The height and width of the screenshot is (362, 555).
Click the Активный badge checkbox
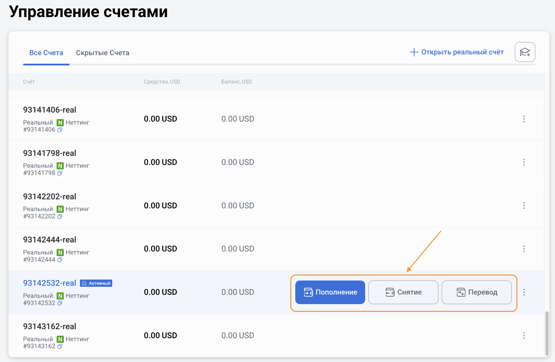click(x=84, y=283)
